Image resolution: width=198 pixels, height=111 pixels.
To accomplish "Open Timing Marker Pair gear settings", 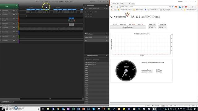I will click(107, 8).
